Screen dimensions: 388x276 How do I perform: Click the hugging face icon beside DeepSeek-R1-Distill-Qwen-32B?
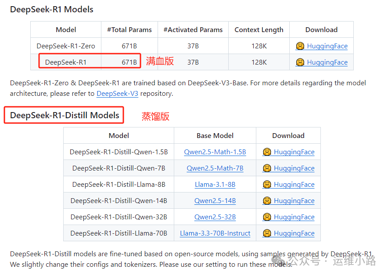click(267, 217)
